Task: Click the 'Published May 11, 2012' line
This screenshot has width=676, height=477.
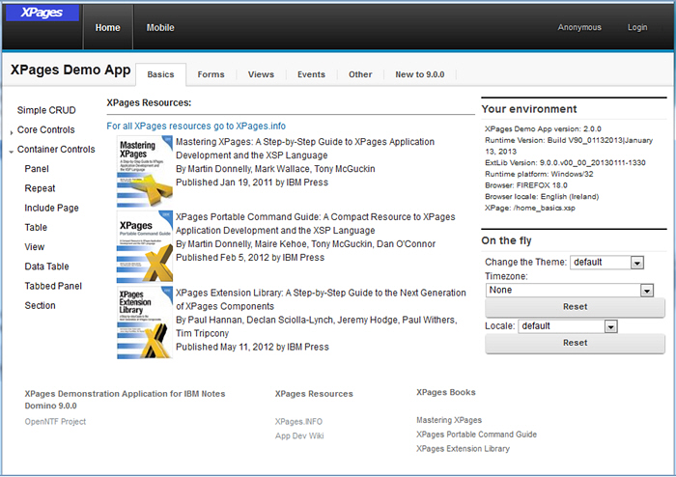Action: (x=252, y=347)
